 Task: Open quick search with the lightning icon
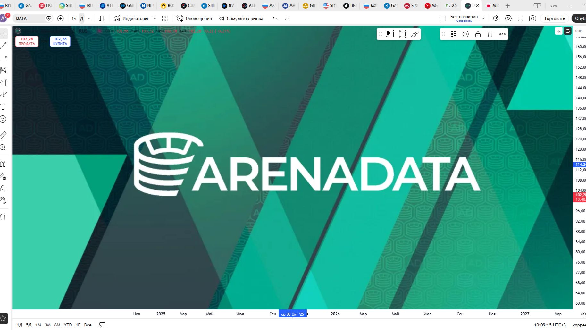(496, 18)
